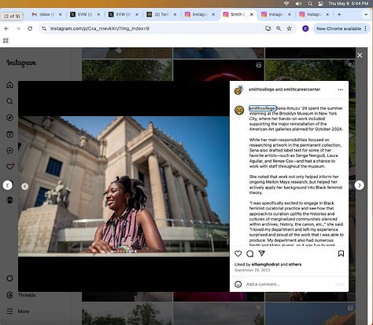Click the zoom magnifier icon in the address bar

[279, 28]
